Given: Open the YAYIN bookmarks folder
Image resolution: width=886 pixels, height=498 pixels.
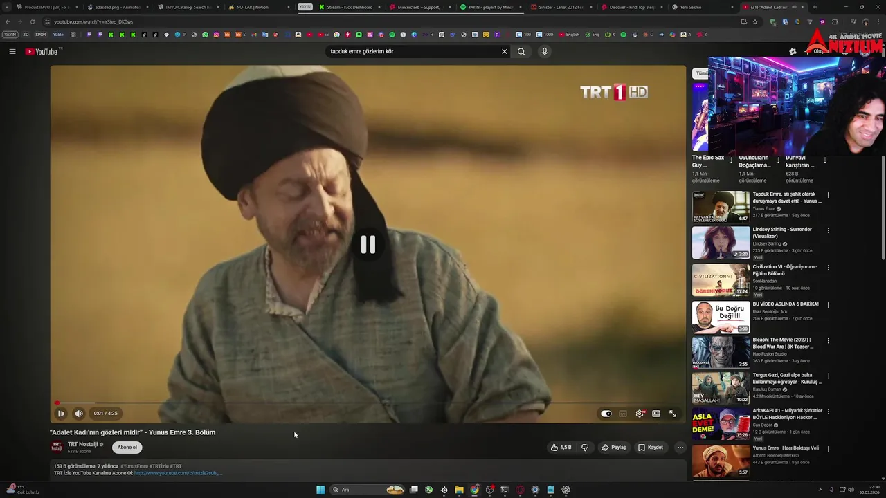Looking at the screenshot, I should pos(10,34).
